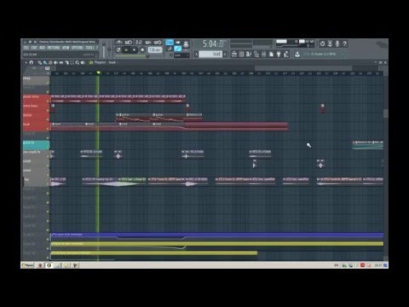Mute the guitar track
This screenshot has width=409, height=307.
(48, 119)
